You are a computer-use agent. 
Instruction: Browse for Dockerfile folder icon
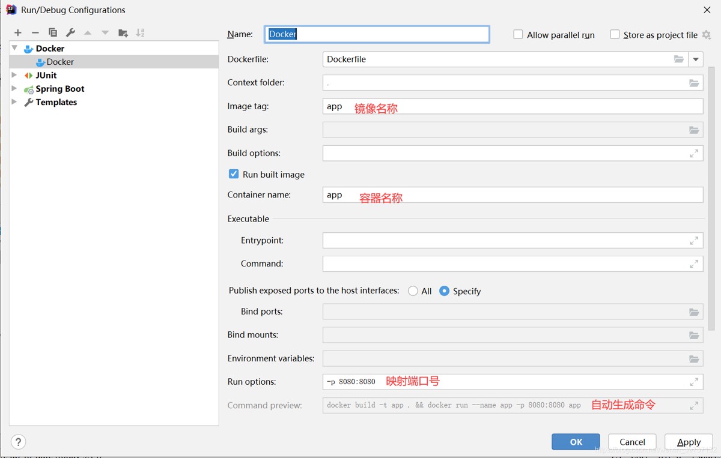pos(679,59)
